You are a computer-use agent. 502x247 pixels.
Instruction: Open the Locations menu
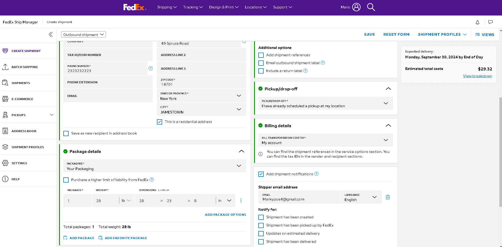click(256, 7)
